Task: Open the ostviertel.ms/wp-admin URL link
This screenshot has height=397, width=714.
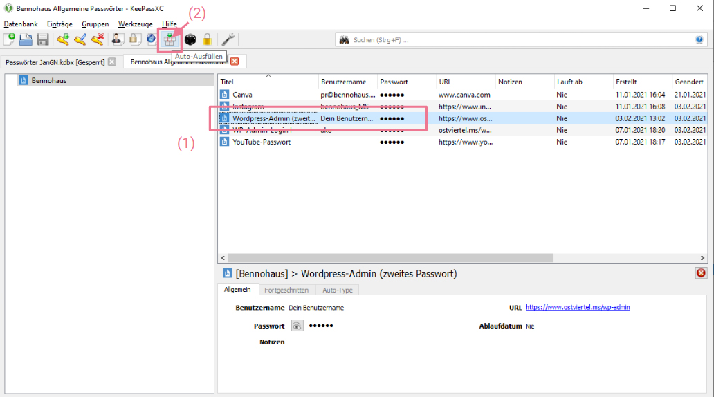Action: [578, 307]
